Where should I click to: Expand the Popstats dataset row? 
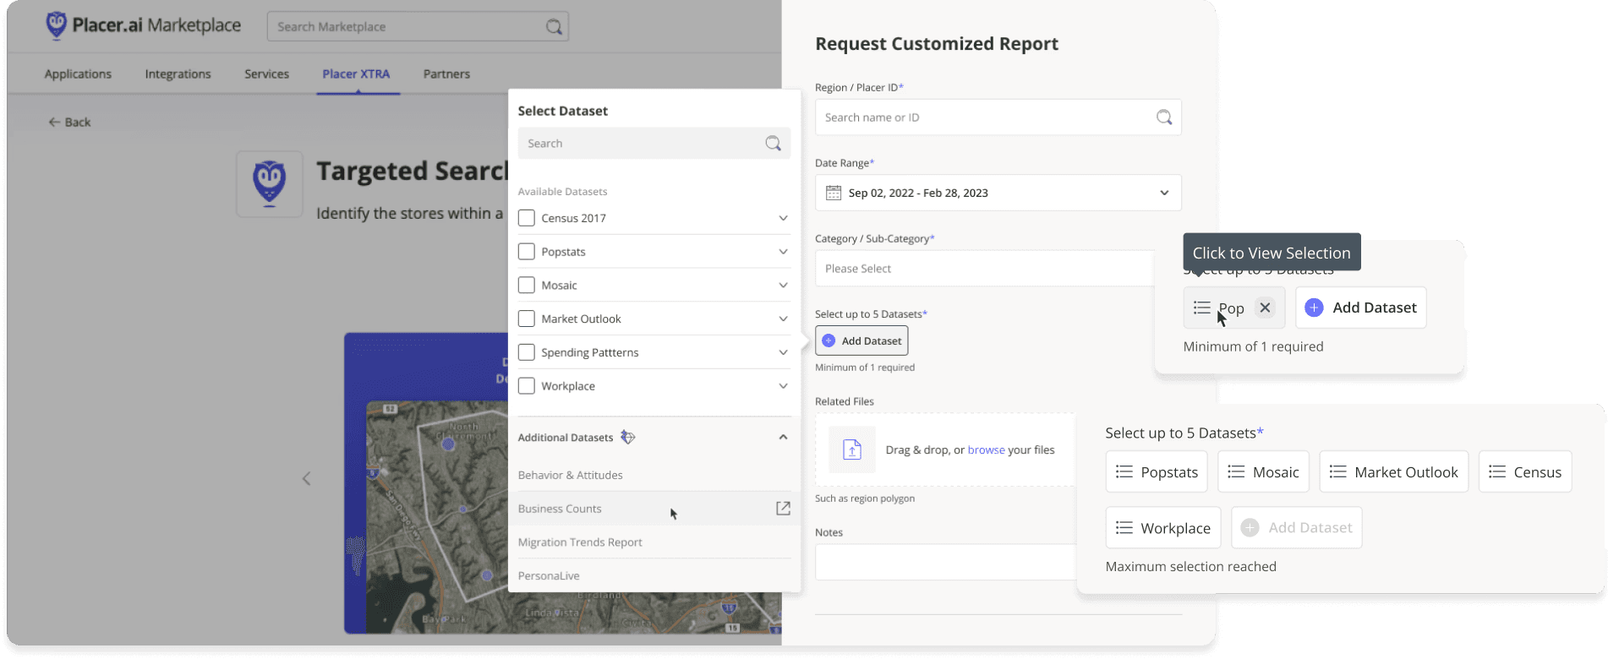point(783,252)
